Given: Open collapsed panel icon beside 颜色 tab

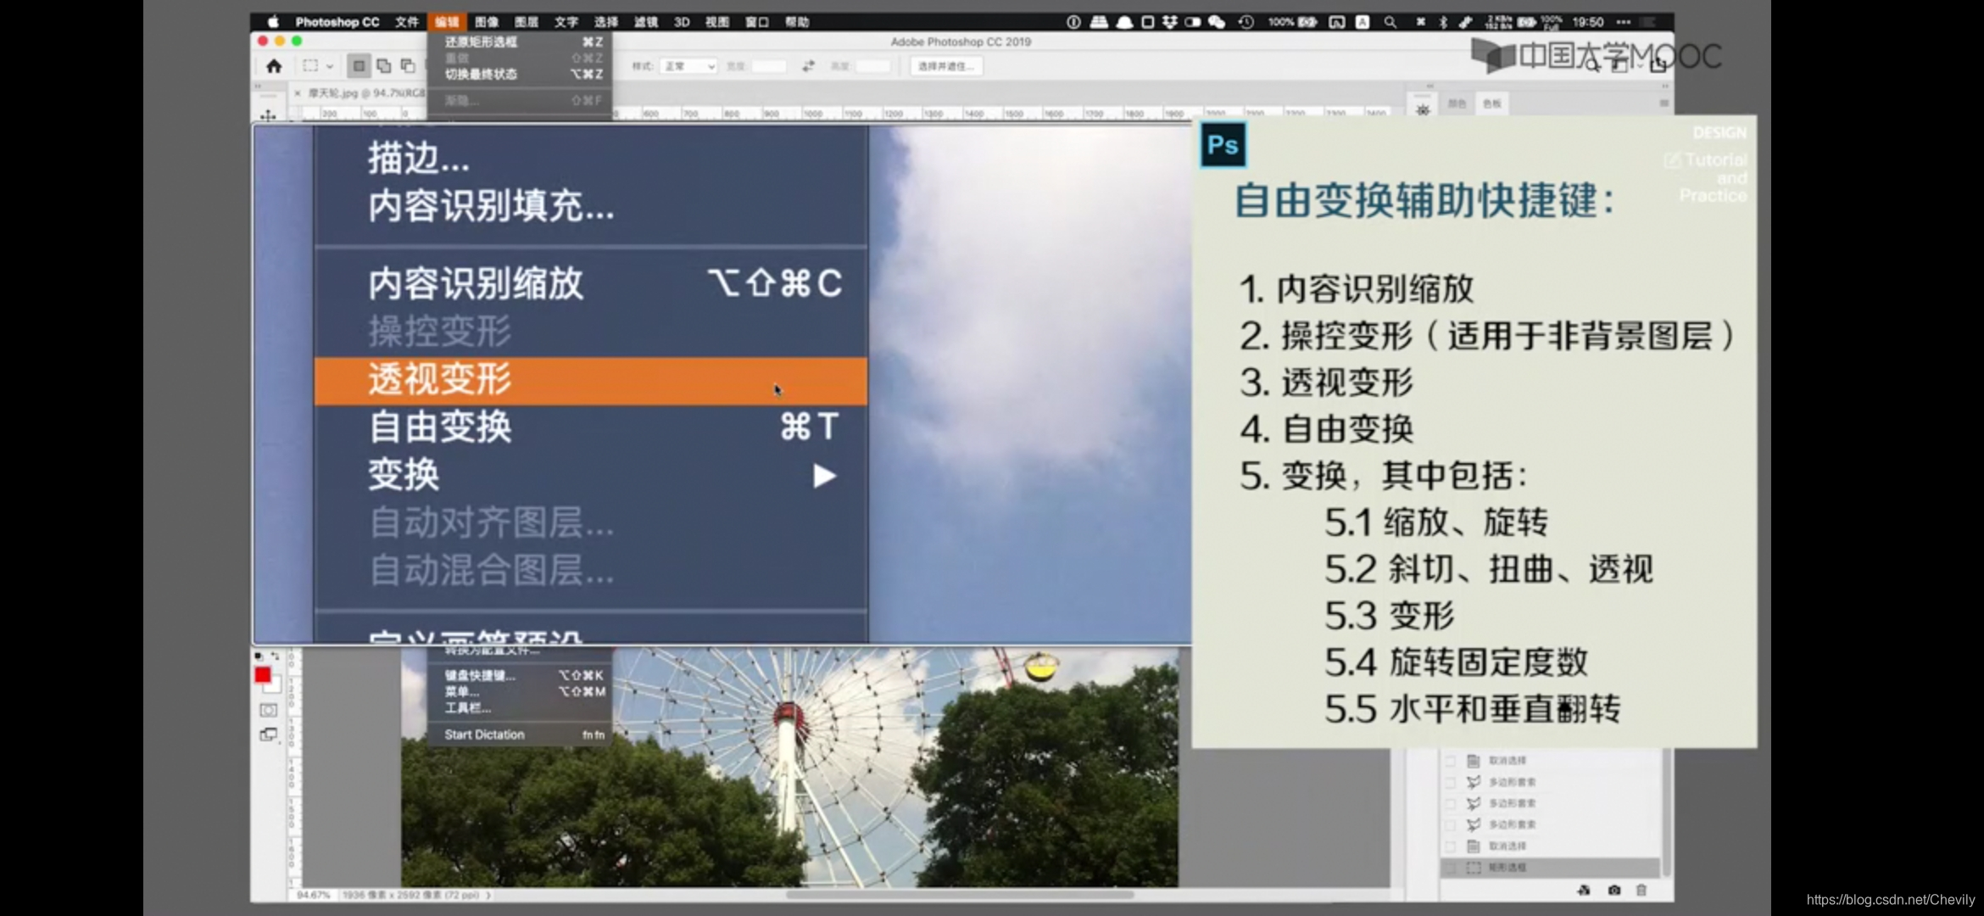Looking at the screenshot, I should coord(1423,109).
